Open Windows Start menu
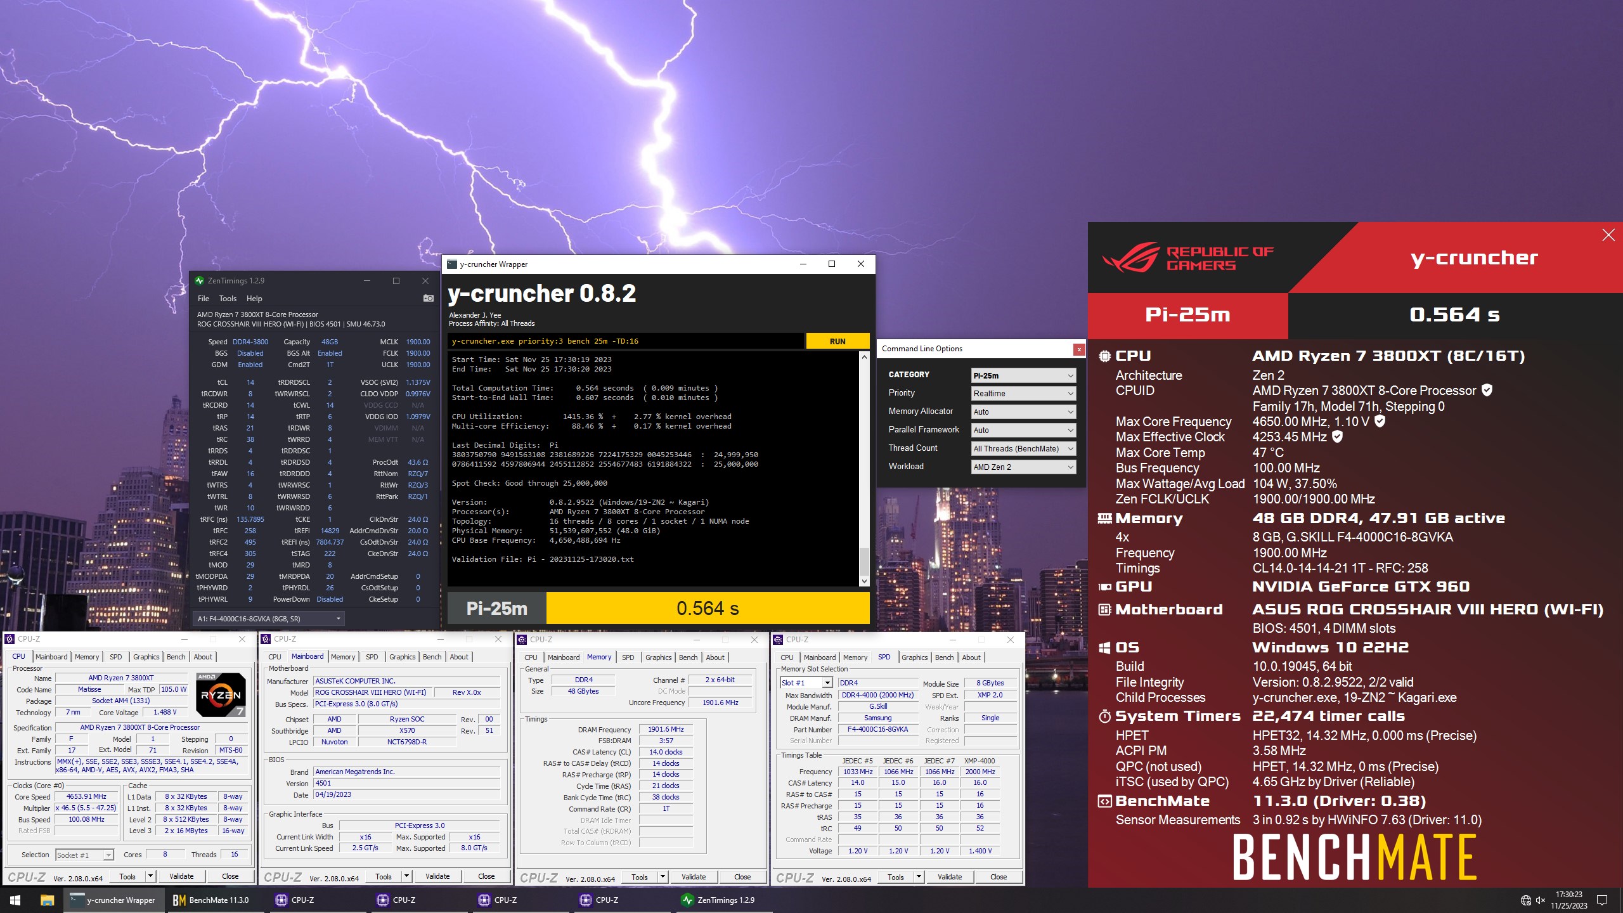 click(15, 900)
